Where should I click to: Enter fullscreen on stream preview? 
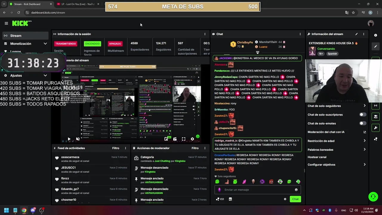(x=184, y=139)
